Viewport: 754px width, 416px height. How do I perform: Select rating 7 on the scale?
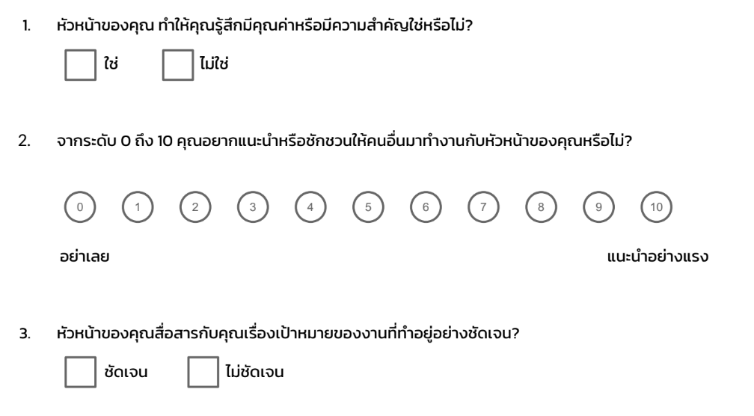pos(483,207)
